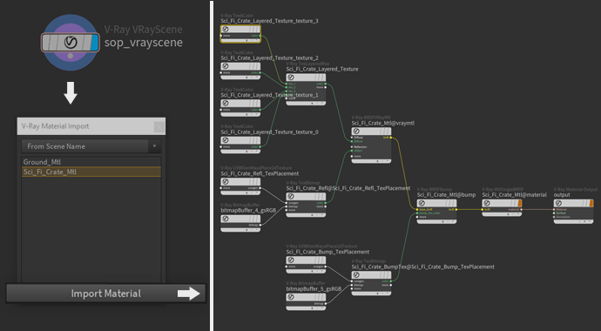This screenshot has height=331, width=601.
Task: Close the V-Ray Material Import dialog
Action: tap(159, 126)
